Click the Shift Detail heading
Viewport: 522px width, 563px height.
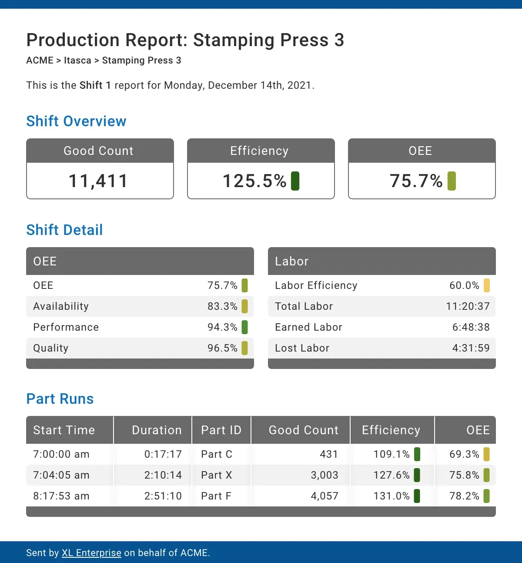coord(64,230)
